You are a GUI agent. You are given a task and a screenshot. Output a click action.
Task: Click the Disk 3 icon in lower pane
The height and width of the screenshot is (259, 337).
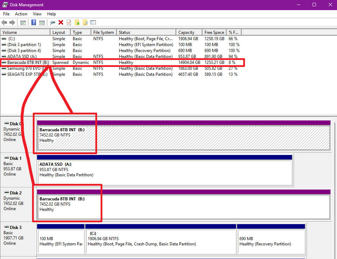coord(6,227)
